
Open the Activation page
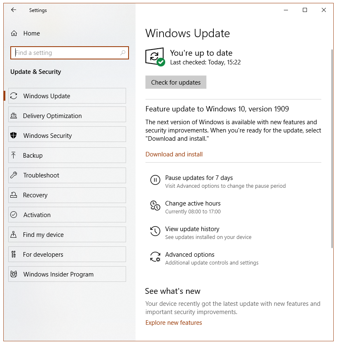click(67, 215)
